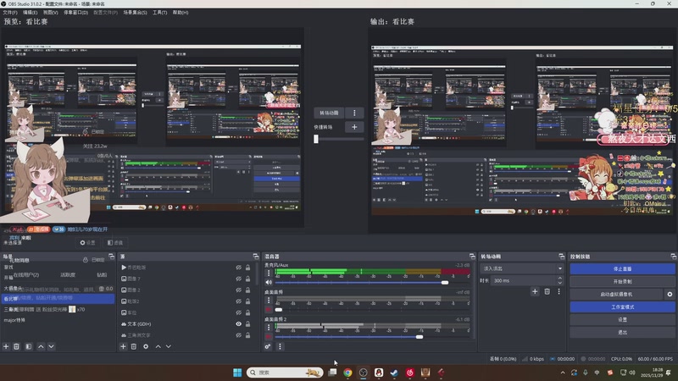Screen dimensions: 678x381
Task: Move selected scene down with the down arrow
Action: click(x=51, y=346)
